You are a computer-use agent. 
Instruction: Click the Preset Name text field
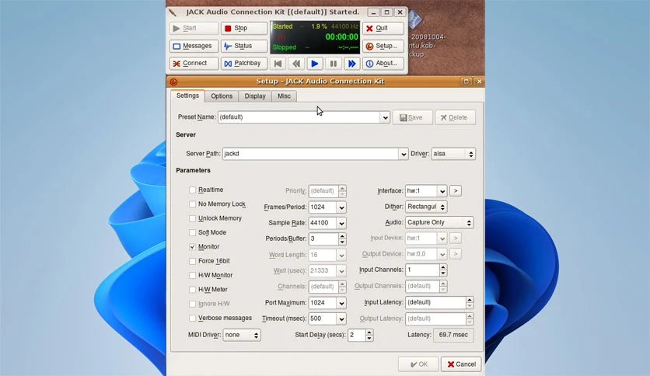[299, 117]
